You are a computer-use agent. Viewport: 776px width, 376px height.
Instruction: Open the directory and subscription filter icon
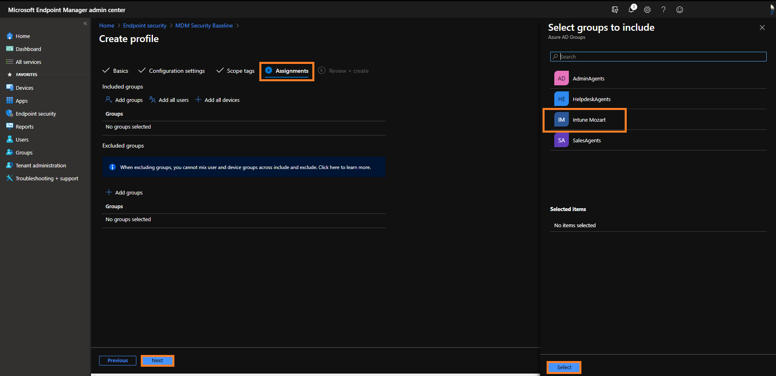click(x=615, y=10)
